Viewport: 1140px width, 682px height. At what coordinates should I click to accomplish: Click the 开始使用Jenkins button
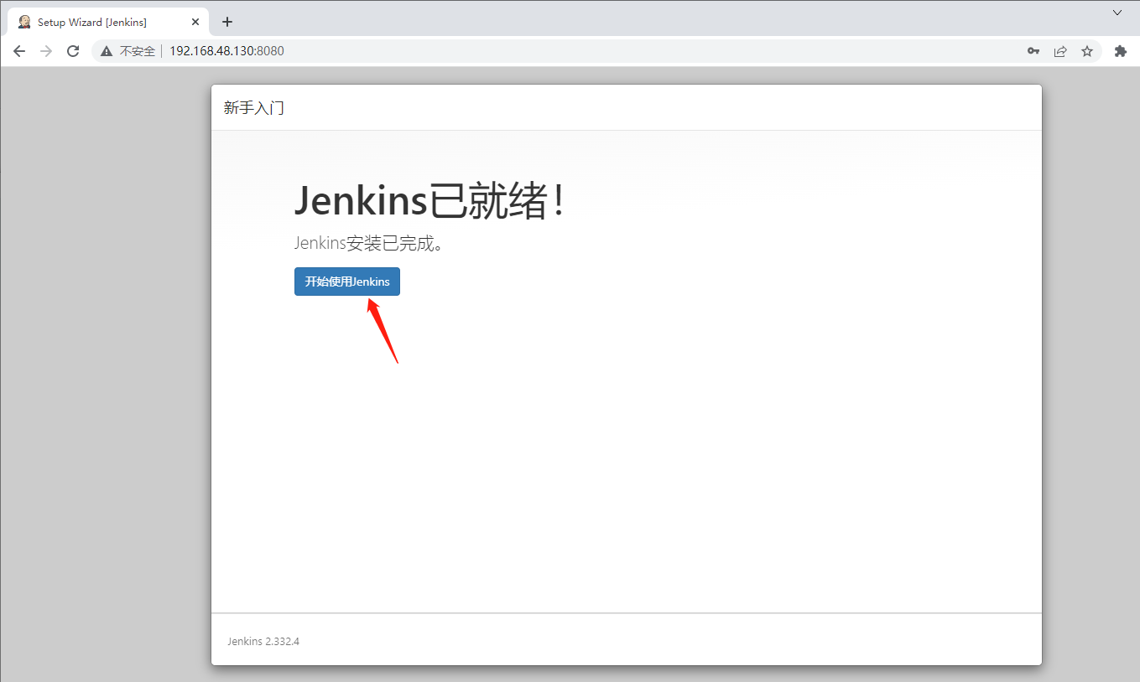[x=347, y=282]
